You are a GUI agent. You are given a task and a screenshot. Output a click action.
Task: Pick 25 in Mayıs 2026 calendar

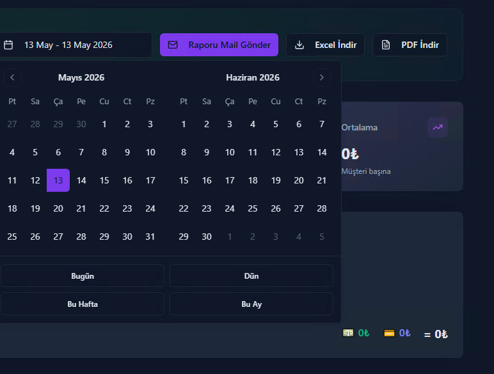[x=12, y=237]
